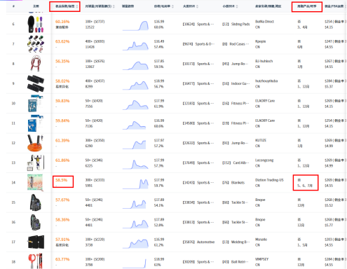Click the $16.49 price in row 7
This screenshot has width=347, height=269.
159,41
